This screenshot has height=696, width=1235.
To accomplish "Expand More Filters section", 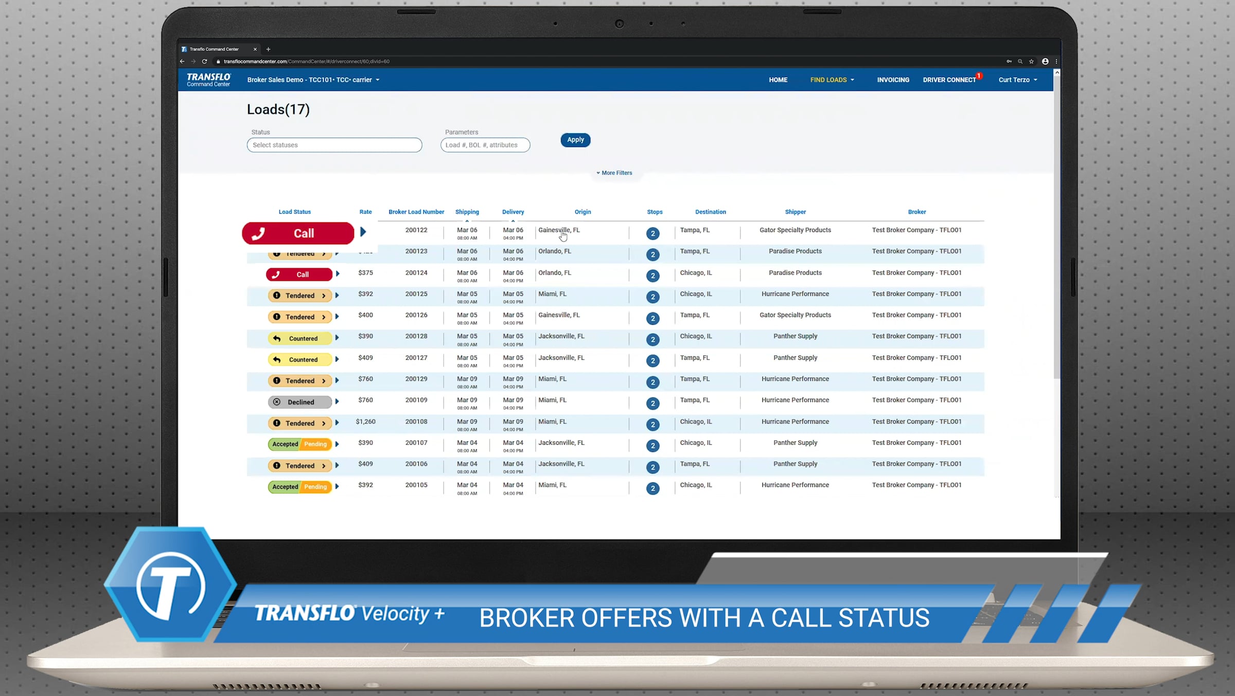I will pyautogui.click(x=614, y=173).
